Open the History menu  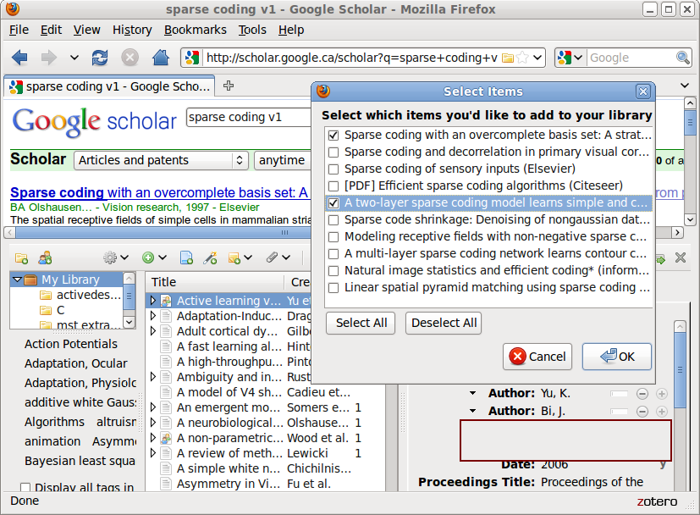pyautogui.click(x=132, y=30)
